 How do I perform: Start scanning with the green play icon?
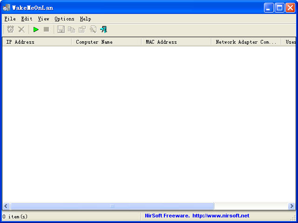(36, 29)
